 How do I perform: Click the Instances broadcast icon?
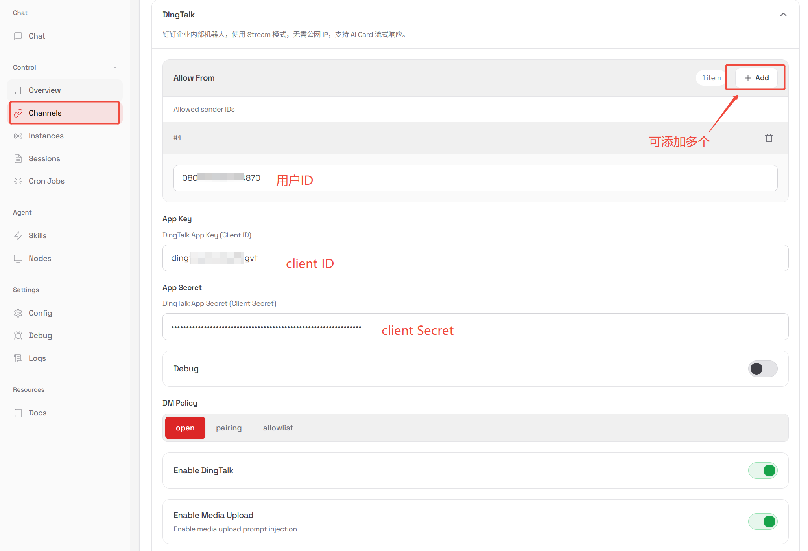point(18,136)
